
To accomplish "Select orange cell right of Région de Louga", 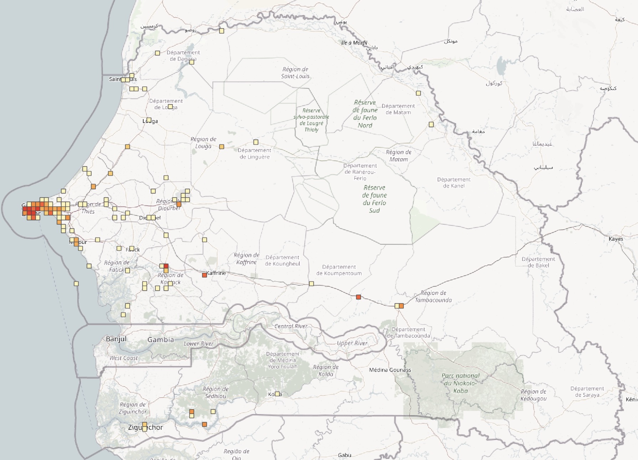I will [222, 147].
